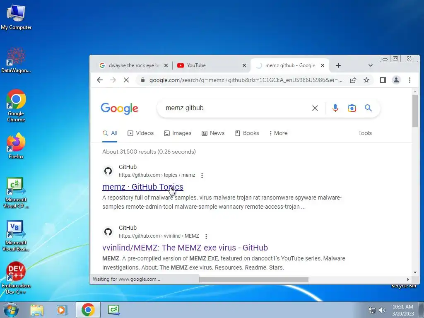Clear the search box text
The height and width of the screenshot is (318, 424).
click(x=315, y=108)
